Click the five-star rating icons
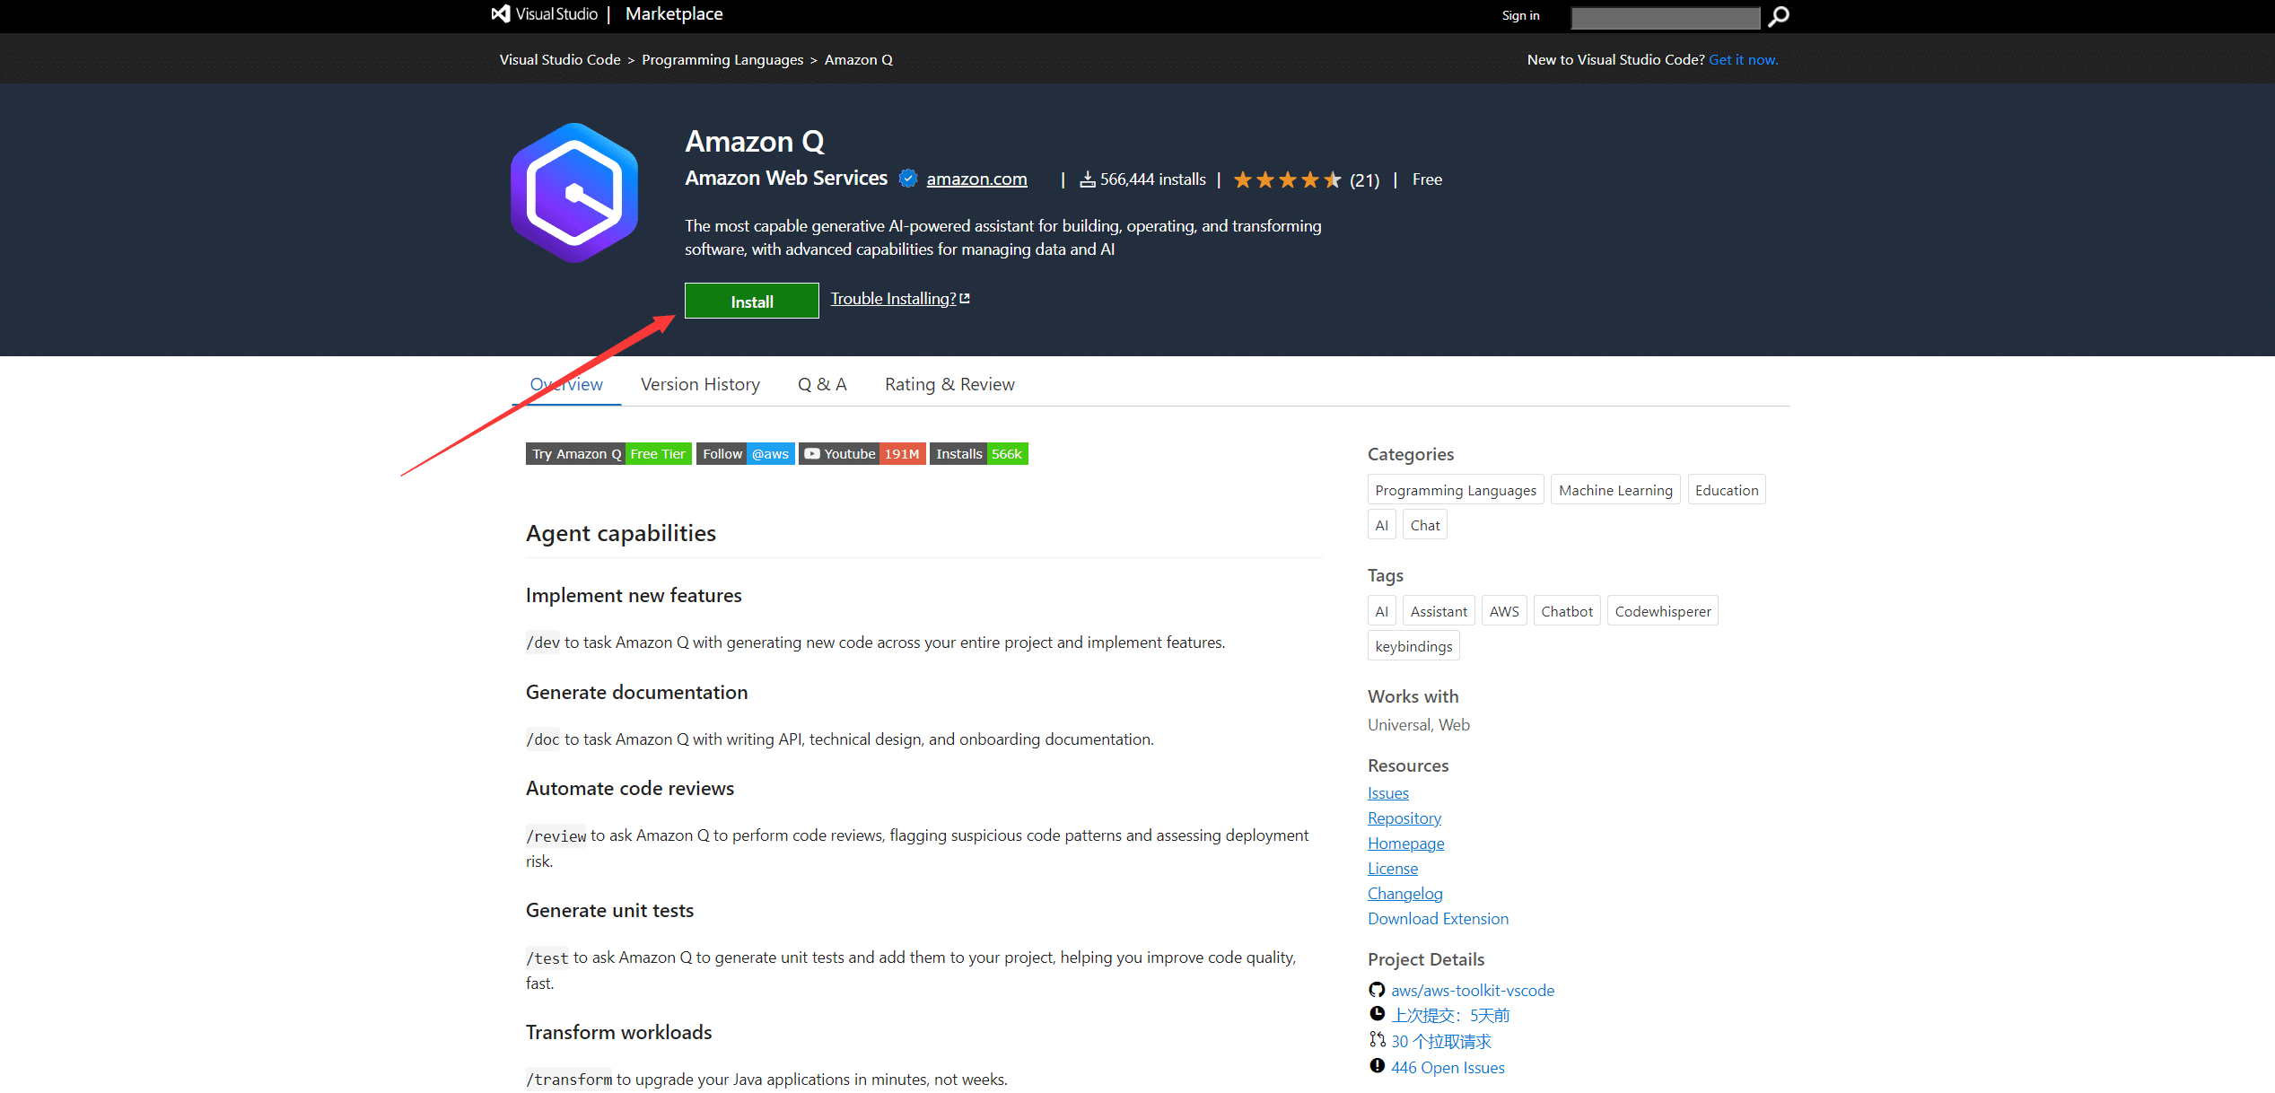 [x=1287, y=180]
